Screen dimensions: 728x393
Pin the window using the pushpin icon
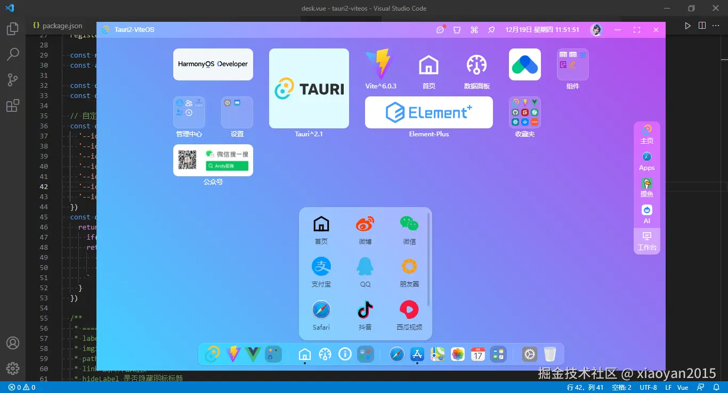click(491, 30)
